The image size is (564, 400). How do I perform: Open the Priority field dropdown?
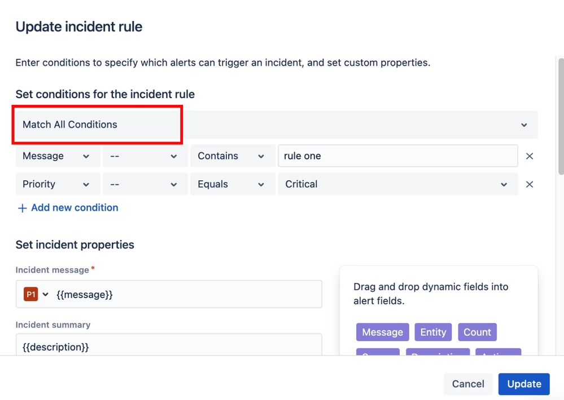[56, 184]
